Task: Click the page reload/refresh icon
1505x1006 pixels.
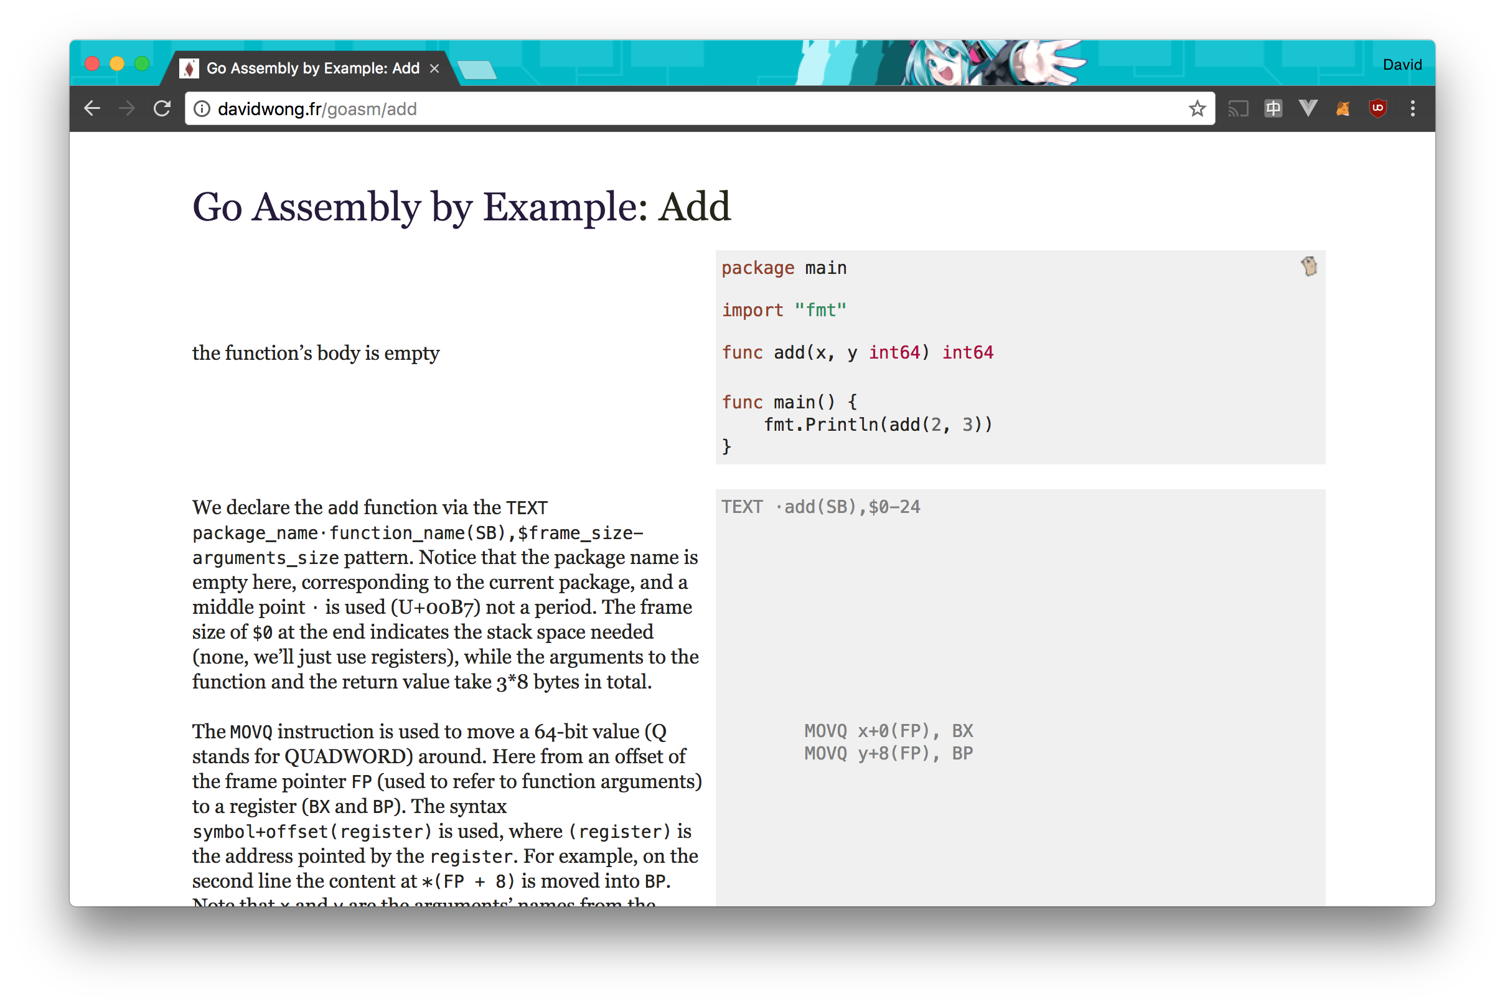Action: point(162,109)
